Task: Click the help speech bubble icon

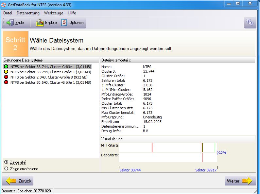Action: [x=250, y=22]
